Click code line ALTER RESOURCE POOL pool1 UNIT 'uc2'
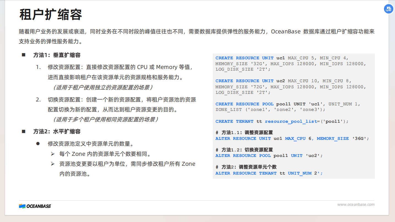 click(x=269, y=156)
